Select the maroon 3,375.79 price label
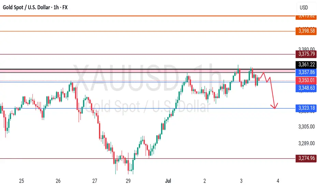318x187 pixels. point(306,54)
